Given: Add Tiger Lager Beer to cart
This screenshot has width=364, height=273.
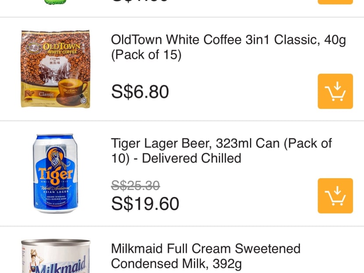Looking at the screenshot, I should (x=335, y=196).
